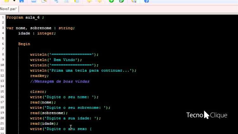Click the print icon in the toolbar
This screenshot has width=238, height=134.
coord(34,1)
